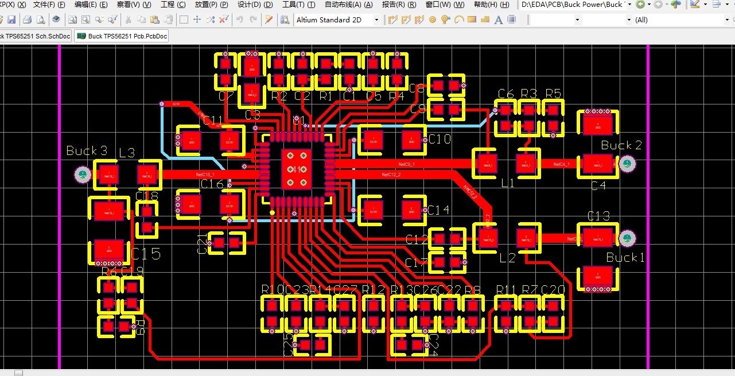
Task: Open the Altium Standard 2D view dropdown
Action: point(376,20)
